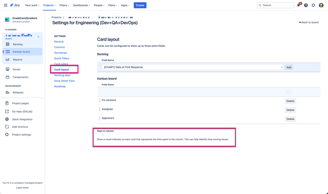Click Back to board link

point(309,22)
